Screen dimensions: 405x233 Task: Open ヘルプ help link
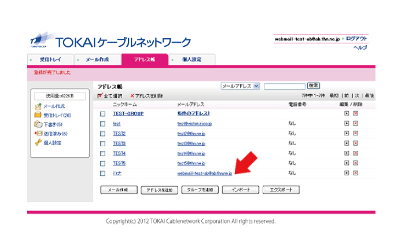click(x=360, y=47)
